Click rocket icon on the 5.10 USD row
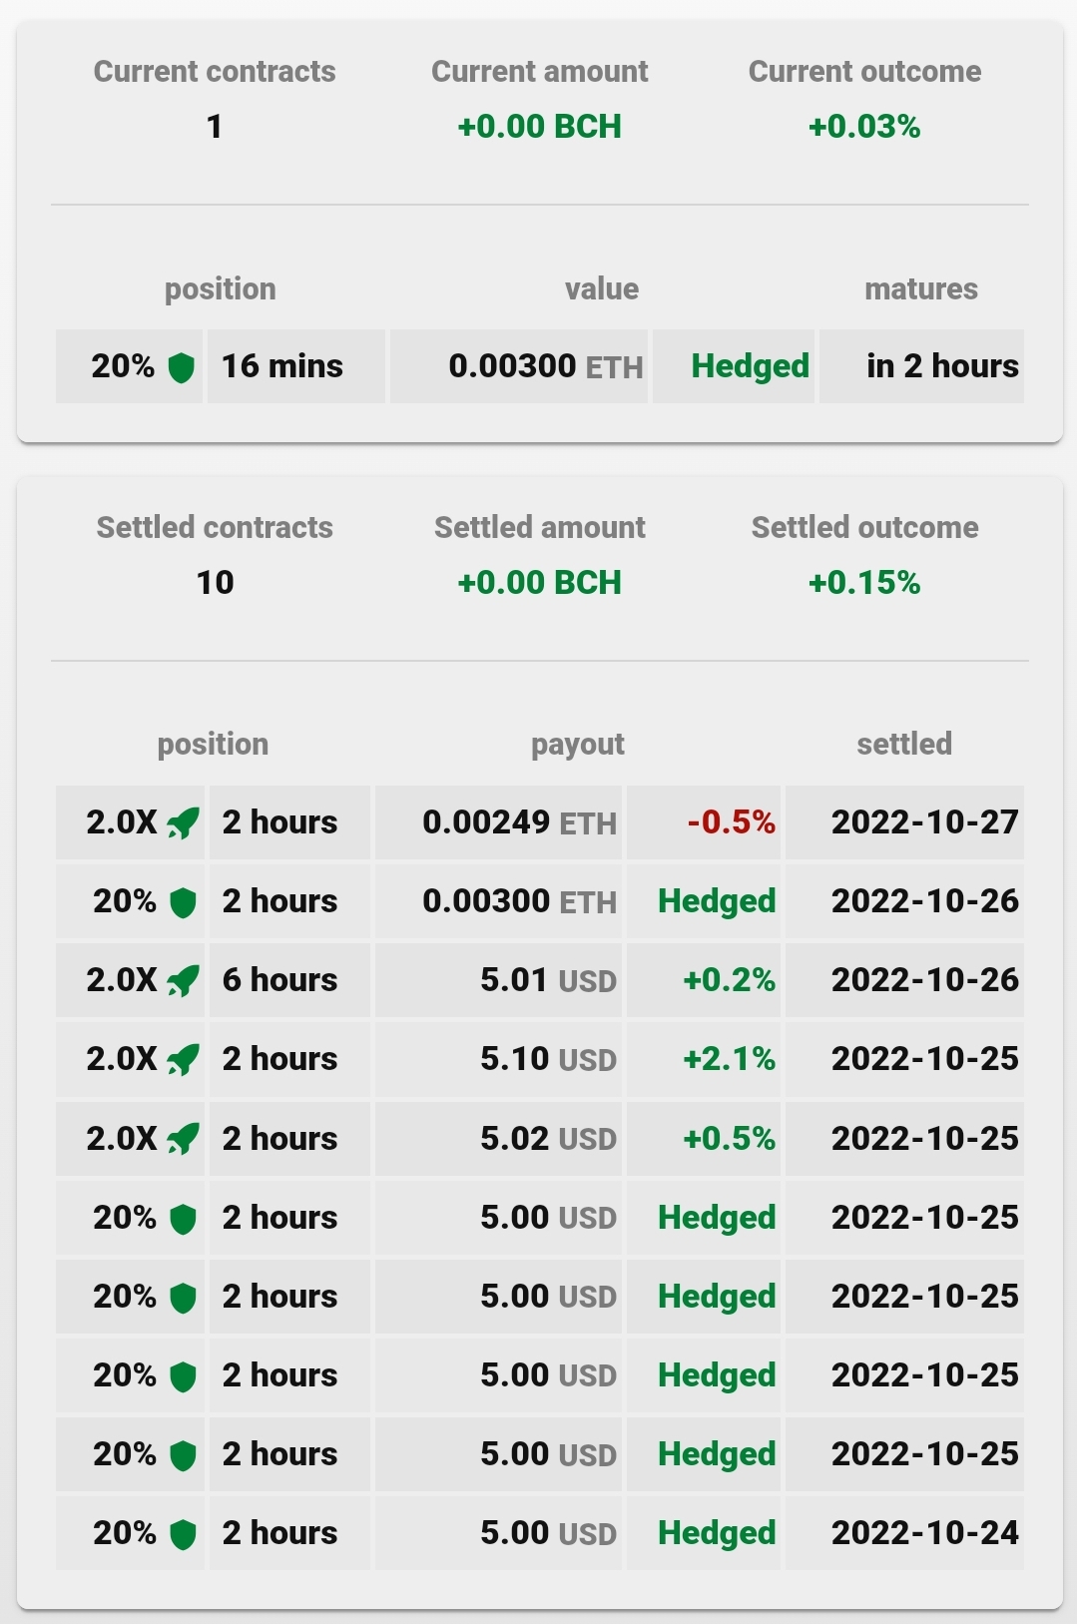 coord(183,1060)
